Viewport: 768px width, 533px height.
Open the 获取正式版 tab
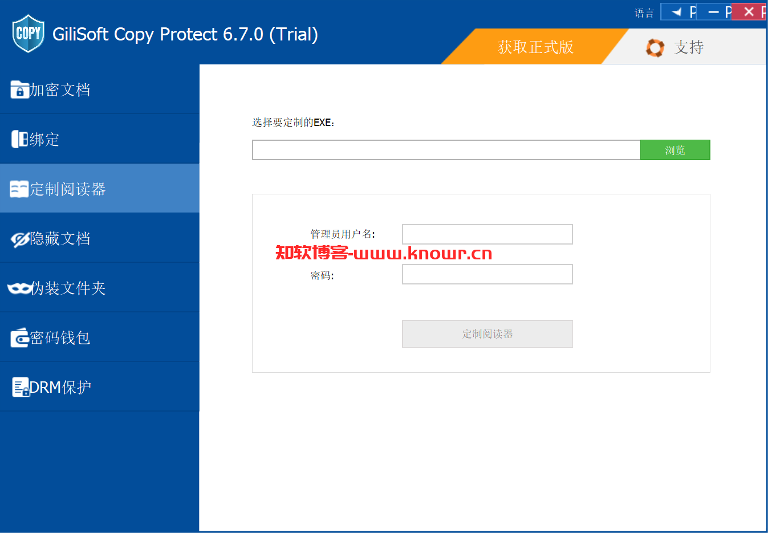click(535, 47)
